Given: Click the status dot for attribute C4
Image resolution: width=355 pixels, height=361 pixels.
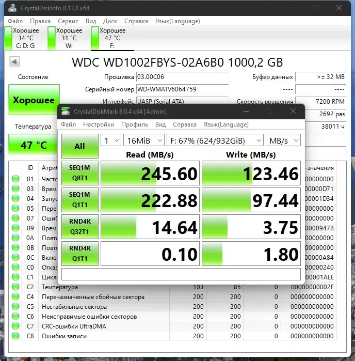Looking at the screenshot, I should 15,296.
